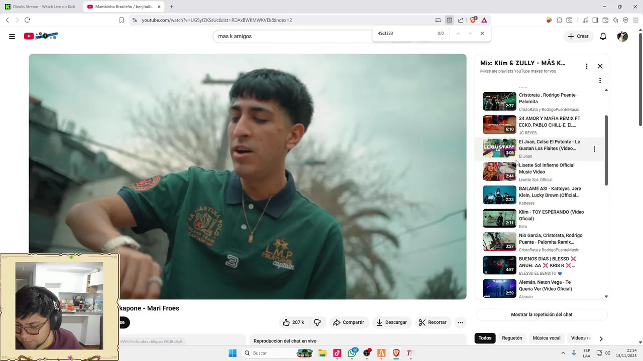The width and height of the screenshot is (643, 361).
Task: Open more actions ellipsis below video
Action: tap(460, 322)
